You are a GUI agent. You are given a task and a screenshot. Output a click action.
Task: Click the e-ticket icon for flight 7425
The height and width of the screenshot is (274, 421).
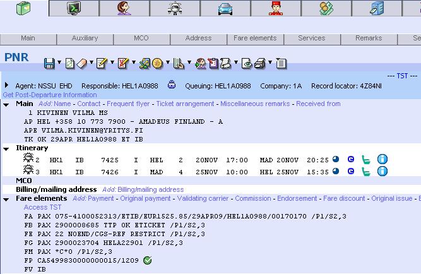[351, 159]
